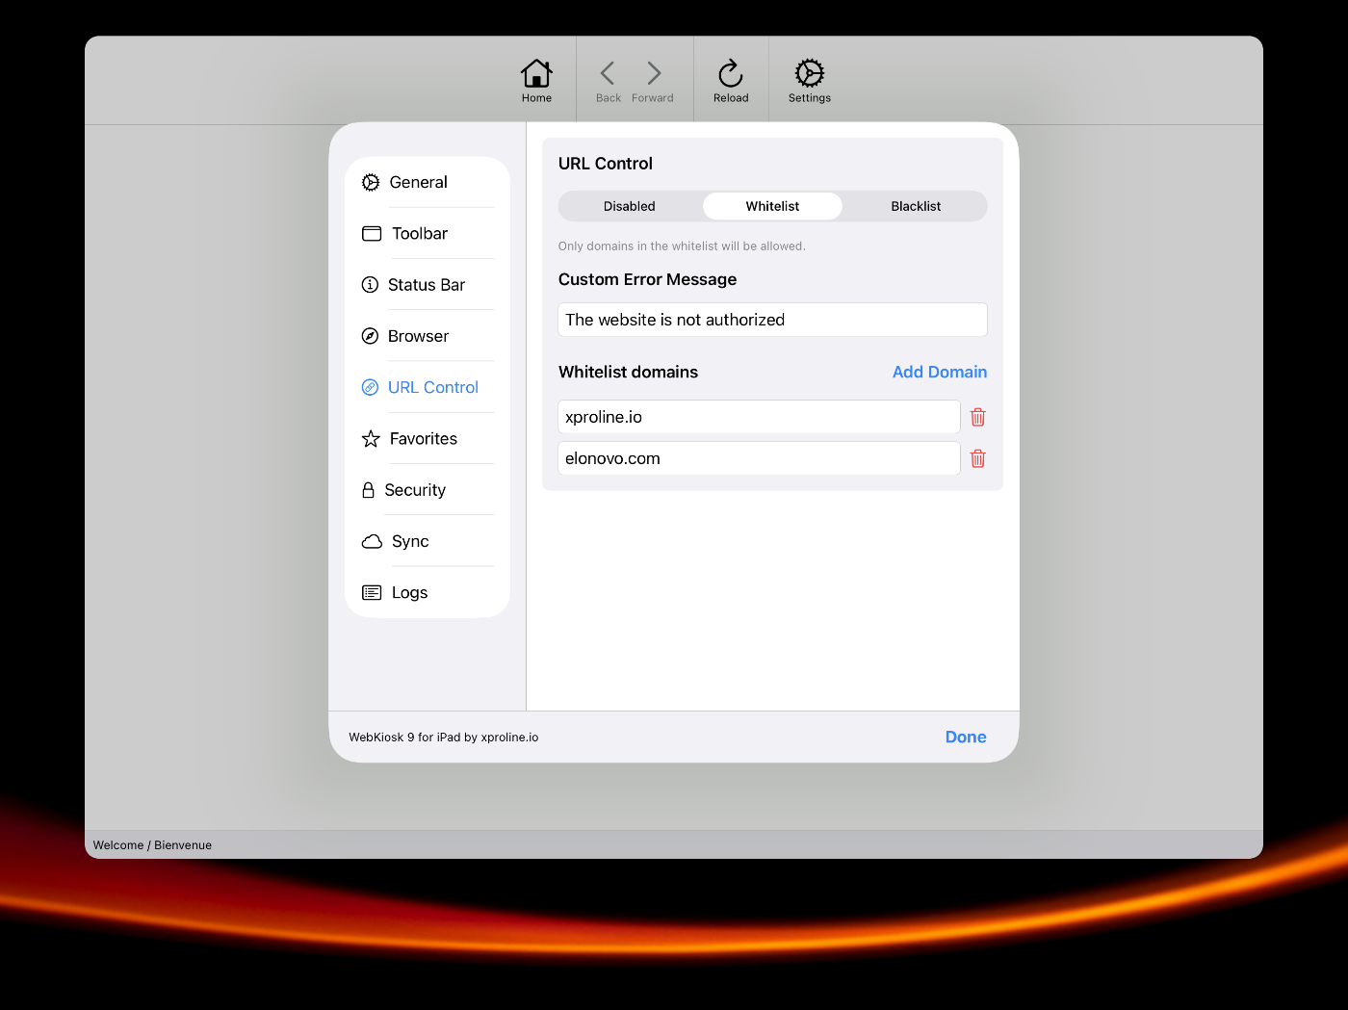The width and height of the screenshot is (1348, 1010).
Task: Show the Logs section
Action: (409, 593)
